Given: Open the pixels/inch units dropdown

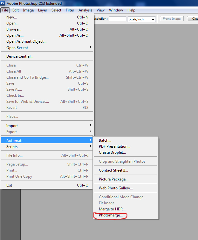Looking at the screenshot, I should (x=141, y=19).
